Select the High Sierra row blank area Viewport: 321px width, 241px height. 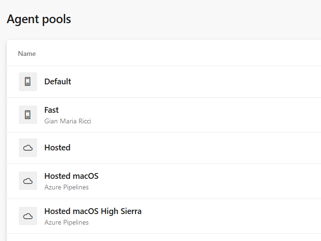coord(195,216)
